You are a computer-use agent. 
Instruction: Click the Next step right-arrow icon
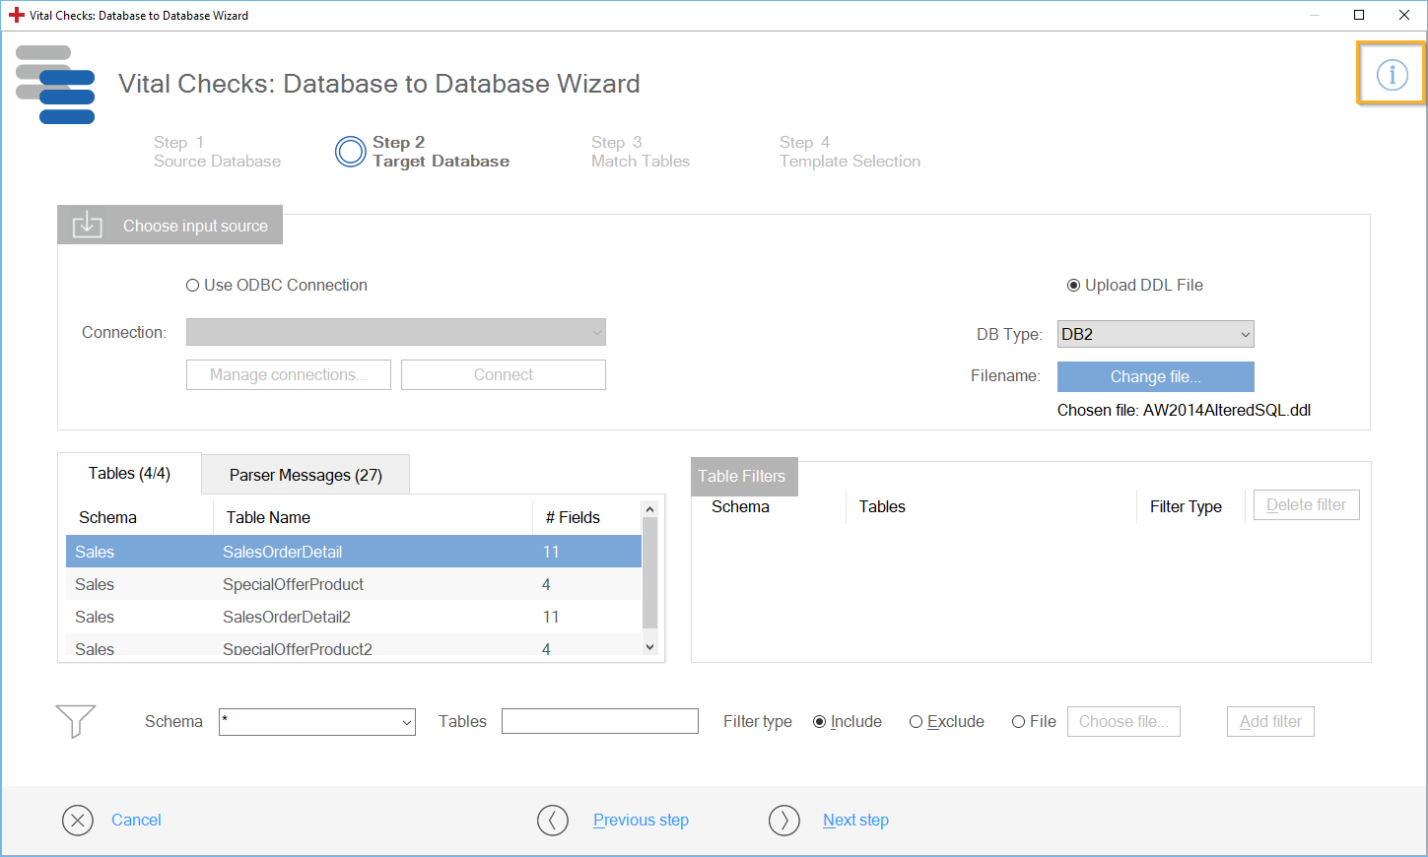tap(784, 820)
